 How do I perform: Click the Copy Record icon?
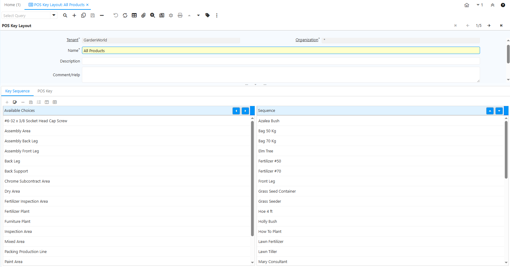pos(83,16)
